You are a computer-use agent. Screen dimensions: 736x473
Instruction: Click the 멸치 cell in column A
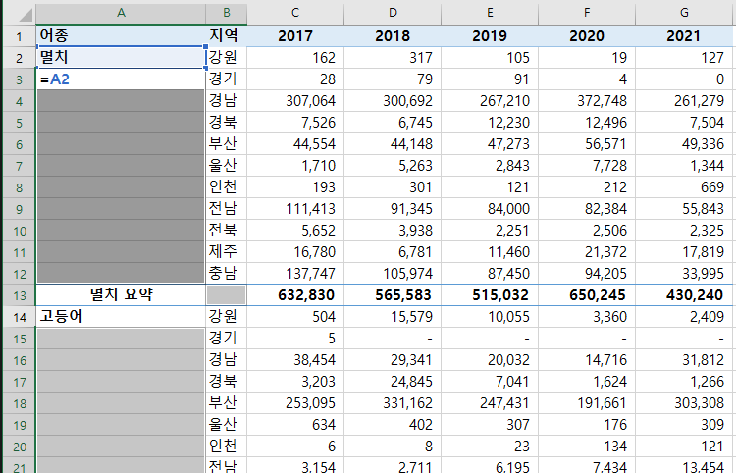(121, 57)
